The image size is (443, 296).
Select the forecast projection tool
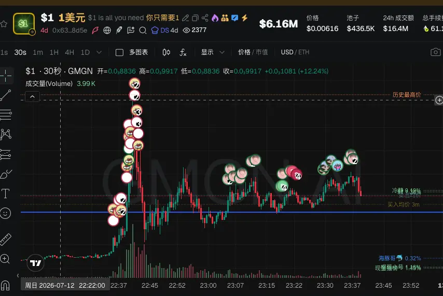(x=6, y=154)
